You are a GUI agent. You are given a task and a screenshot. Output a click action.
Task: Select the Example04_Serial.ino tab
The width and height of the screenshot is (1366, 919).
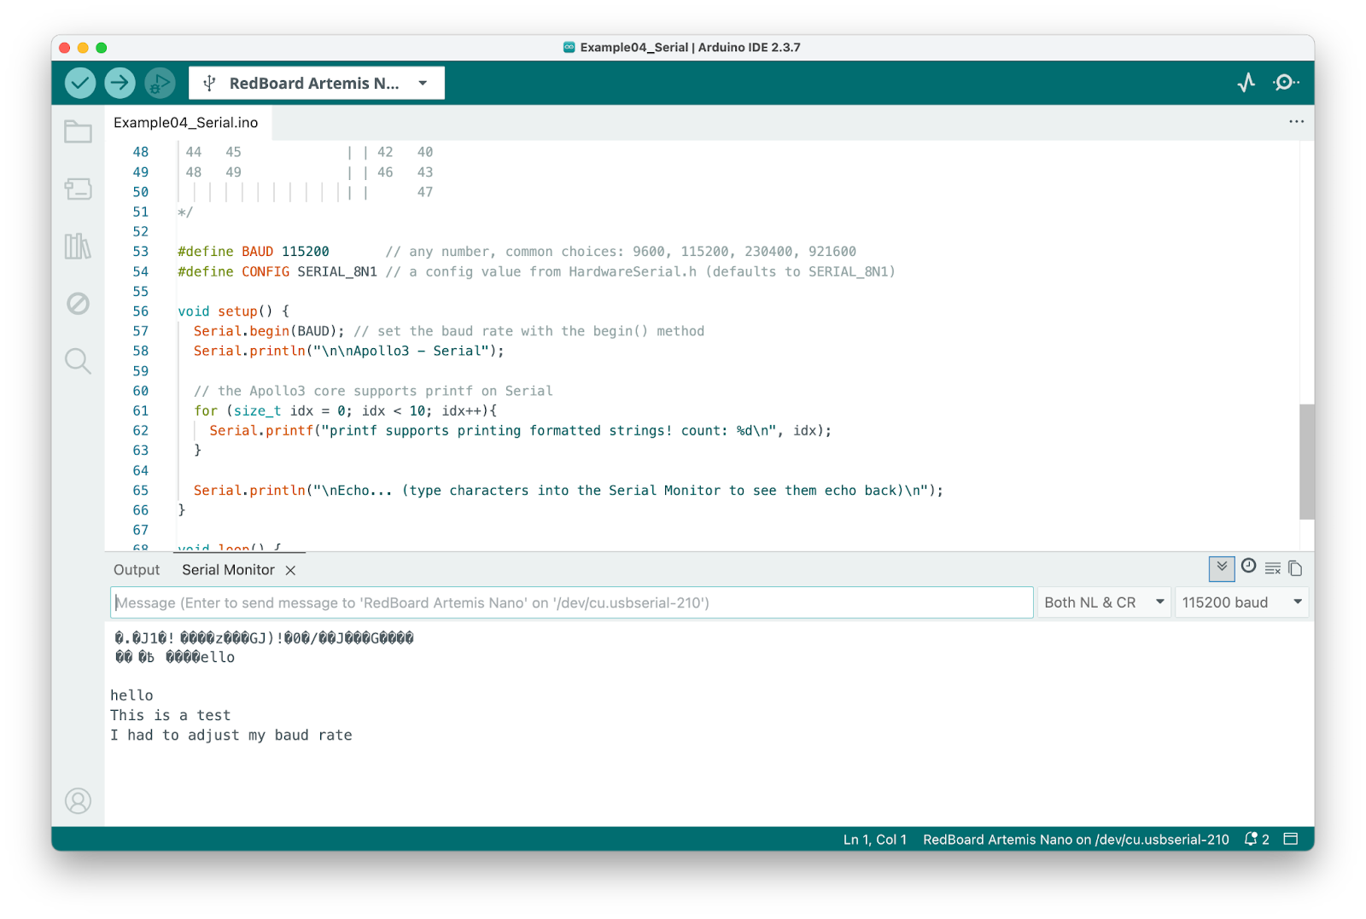tap(184, 122)
